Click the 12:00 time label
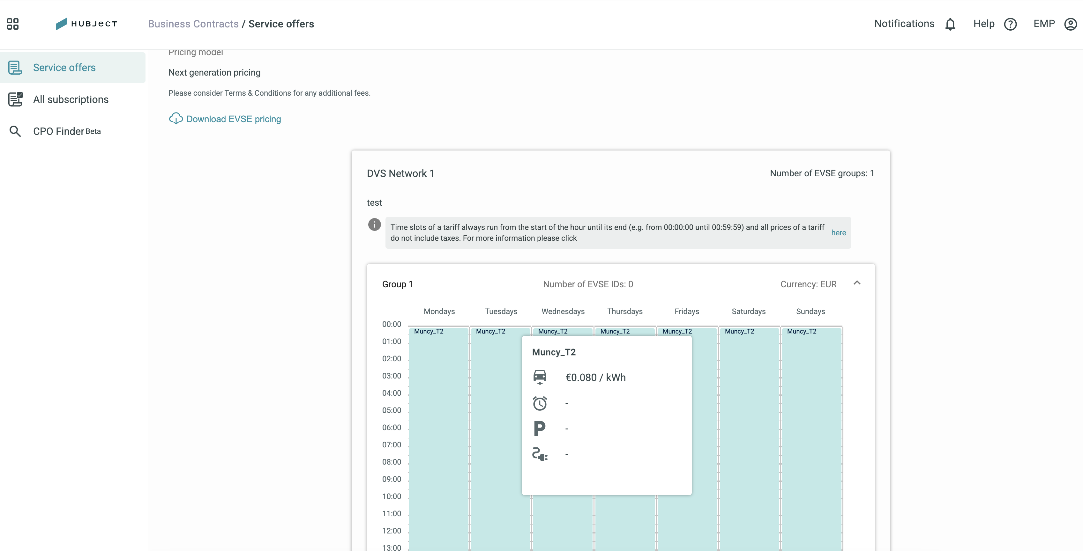The height and width of the screenshot is (551, 1083). pyautogui.click(x=392, y=531)
